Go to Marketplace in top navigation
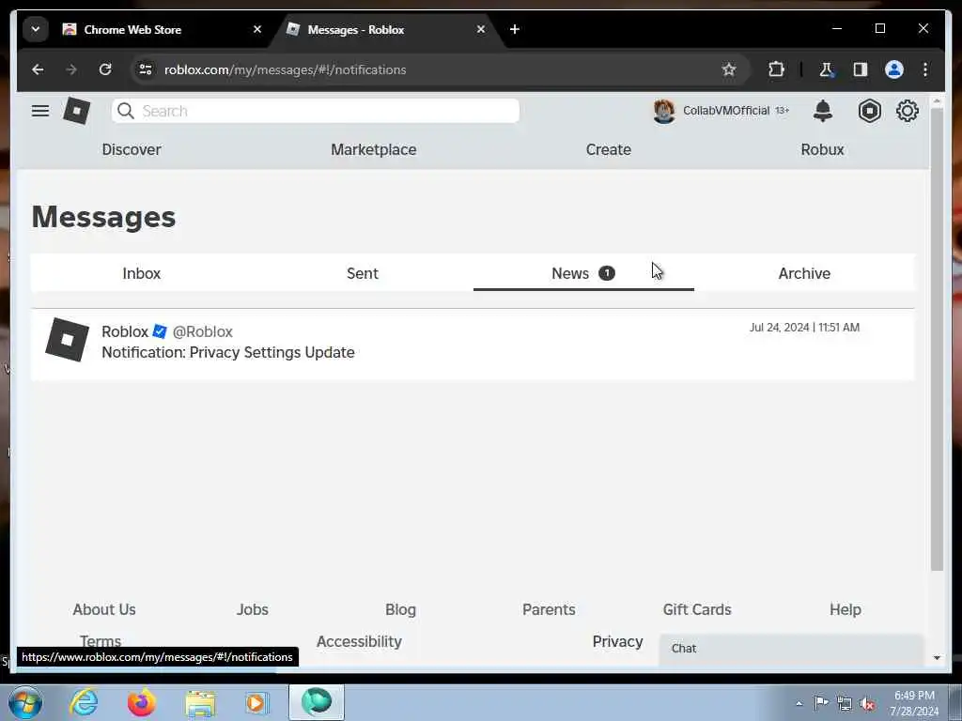The width and height of the screenshot is (962, 721). coord(374,149)
